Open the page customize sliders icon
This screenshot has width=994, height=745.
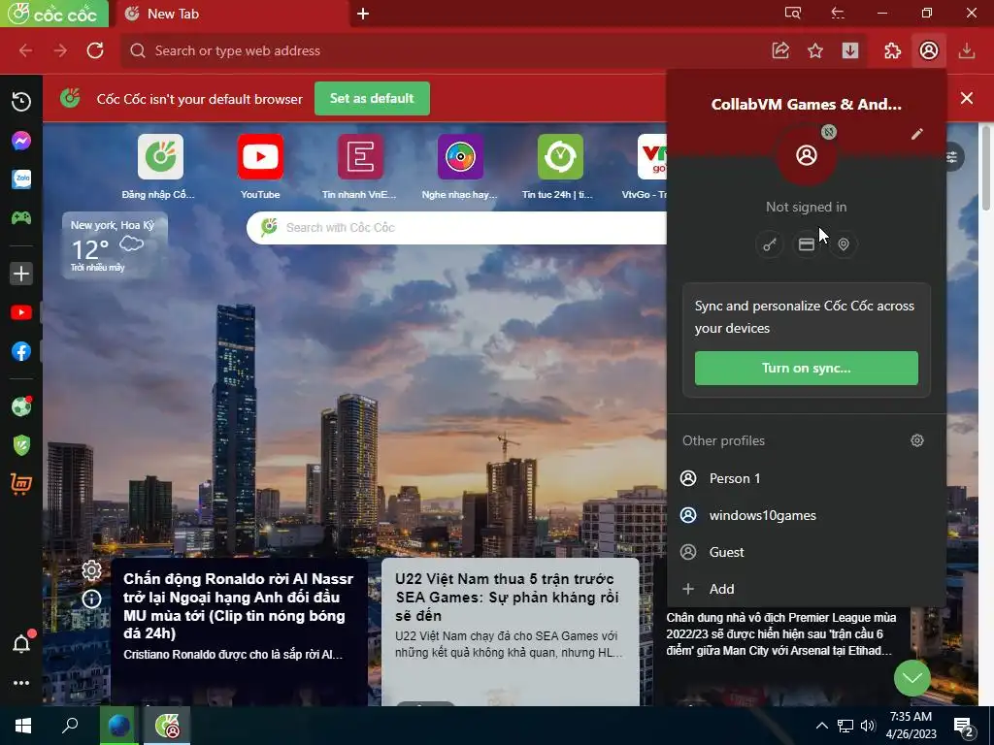pyautogui.click(x=952, y=157)
